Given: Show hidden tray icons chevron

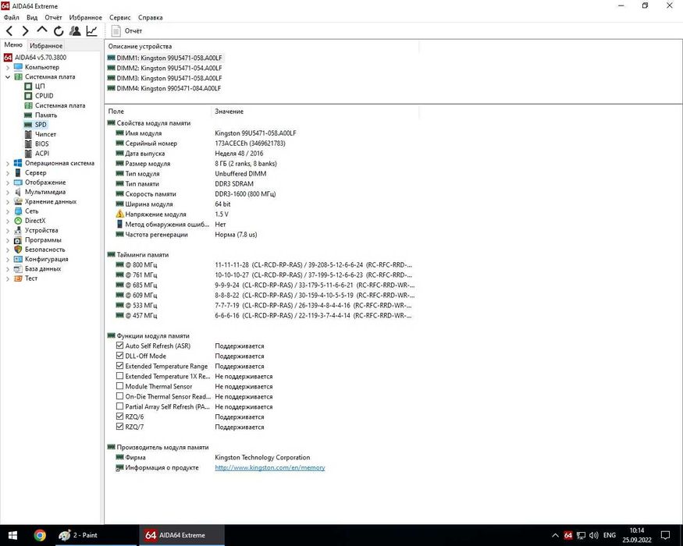Looking at the screenshot, I should 555,535.
